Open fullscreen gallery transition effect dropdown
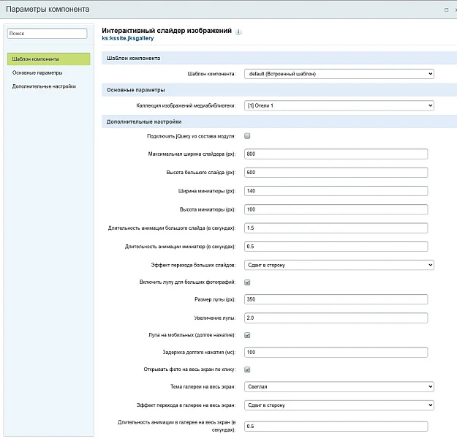The width and height of the screenshot is (457, 439). point(339,405)
